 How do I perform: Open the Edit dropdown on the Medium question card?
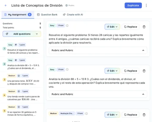112,115
